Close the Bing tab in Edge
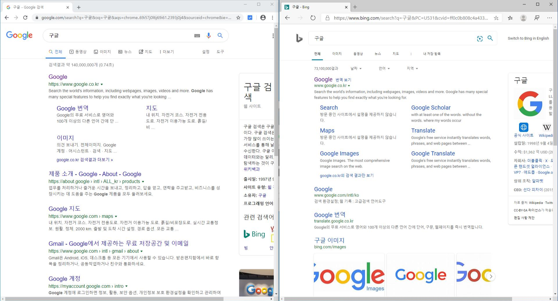This screenshot has height=301, width=558. (346, 7)
